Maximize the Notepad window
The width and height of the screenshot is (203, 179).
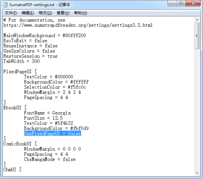point(181,3)
